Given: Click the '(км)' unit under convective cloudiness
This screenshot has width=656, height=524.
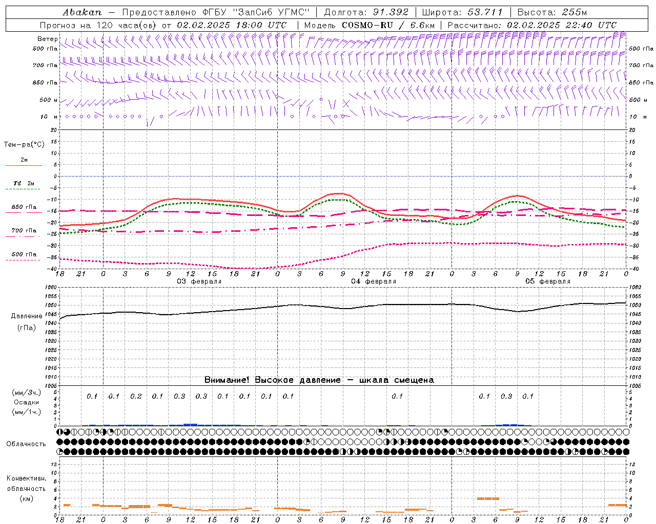Looking at the screenshot, I should coord(26,498).
